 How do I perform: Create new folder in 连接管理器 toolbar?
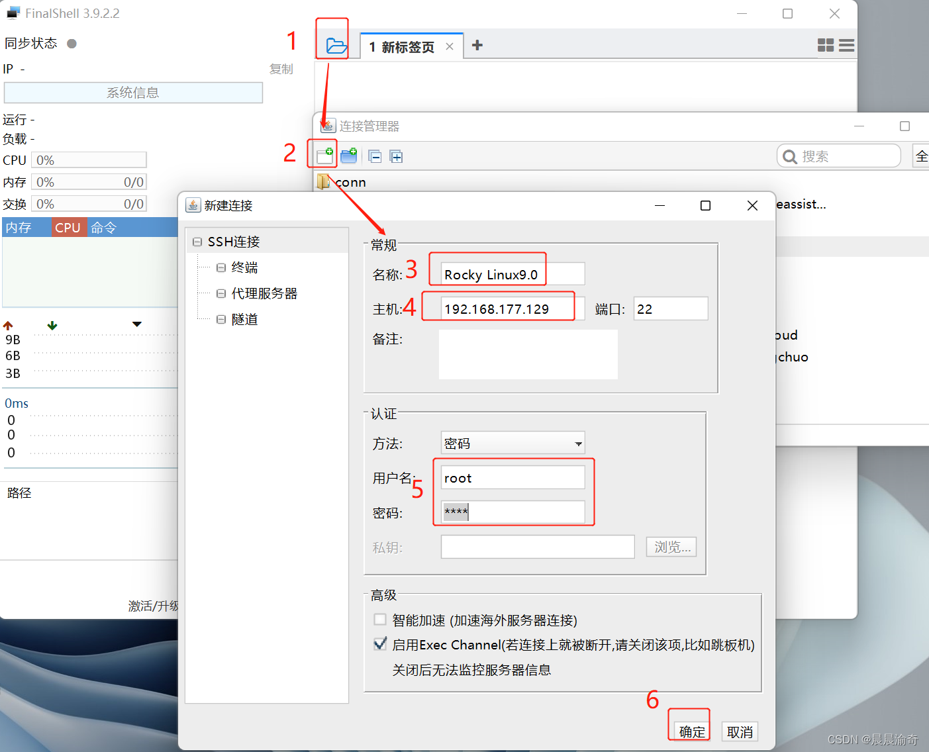349,156
